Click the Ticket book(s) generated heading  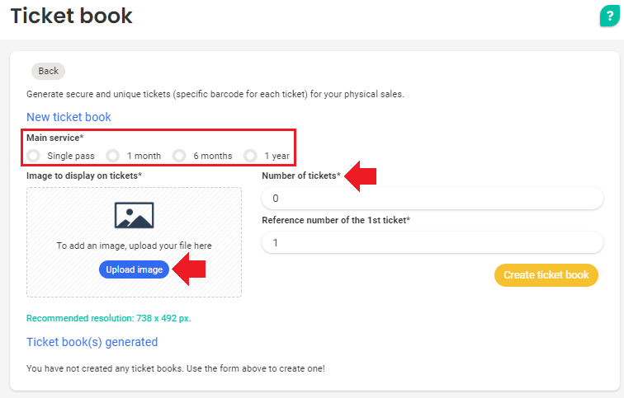pyautogui.click(x=92, y=342)
